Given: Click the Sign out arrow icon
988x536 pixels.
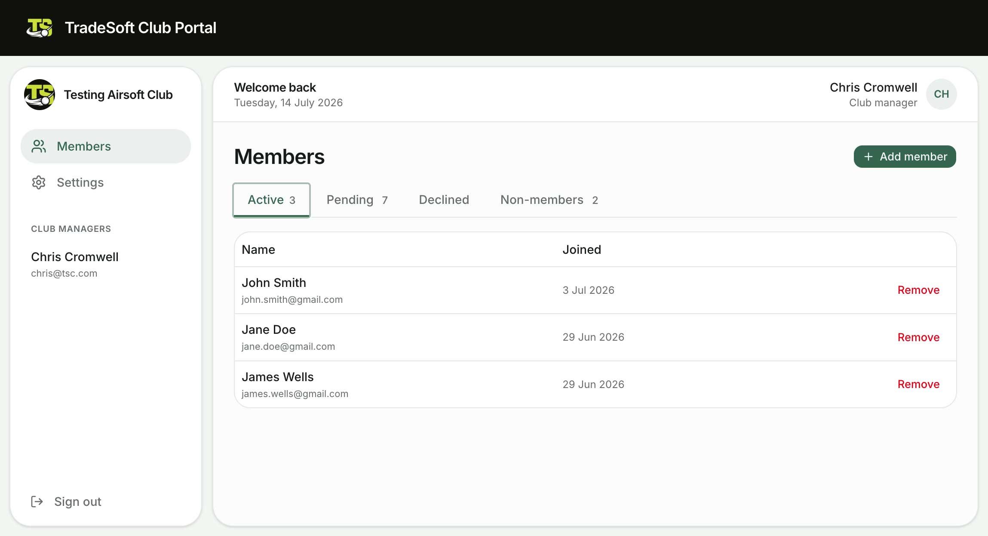Looking at the screenshot, I should pos(37,502).
